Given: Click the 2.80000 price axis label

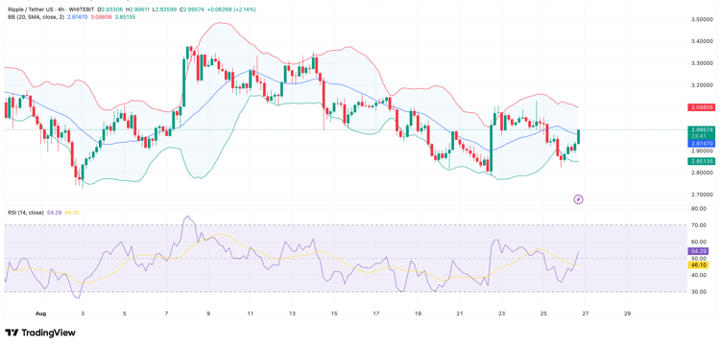Looking at the screenshot, I should (702, 173).
